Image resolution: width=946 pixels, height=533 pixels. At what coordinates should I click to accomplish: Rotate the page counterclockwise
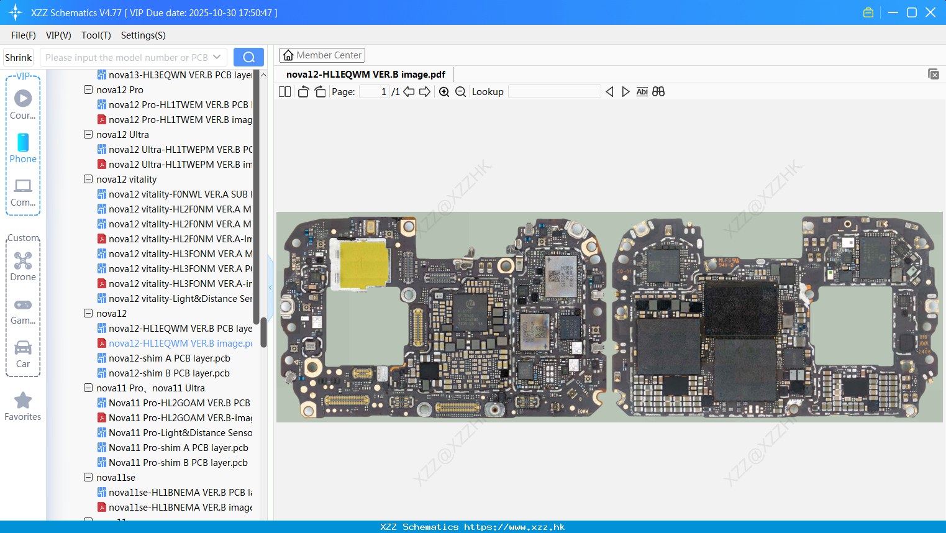[303, 91]
